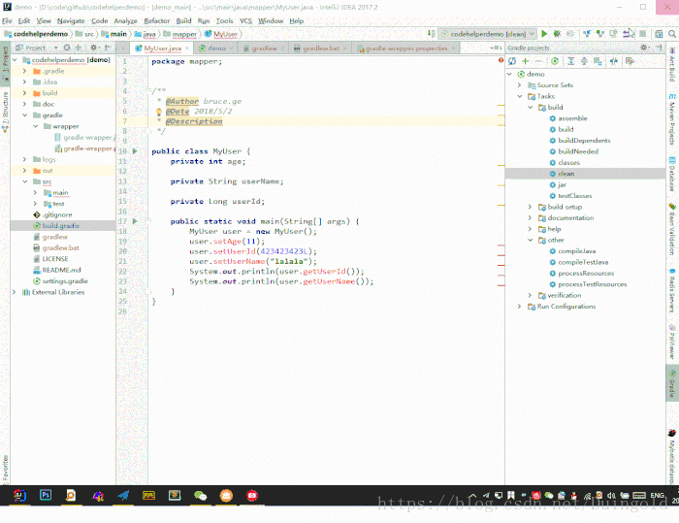The height and width of the screenshot is (523, 679).
Task: Open the VCS menu
Action: [246, 20]
